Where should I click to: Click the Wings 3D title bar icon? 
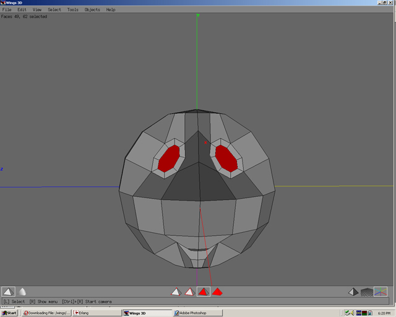tap(2, 2)
